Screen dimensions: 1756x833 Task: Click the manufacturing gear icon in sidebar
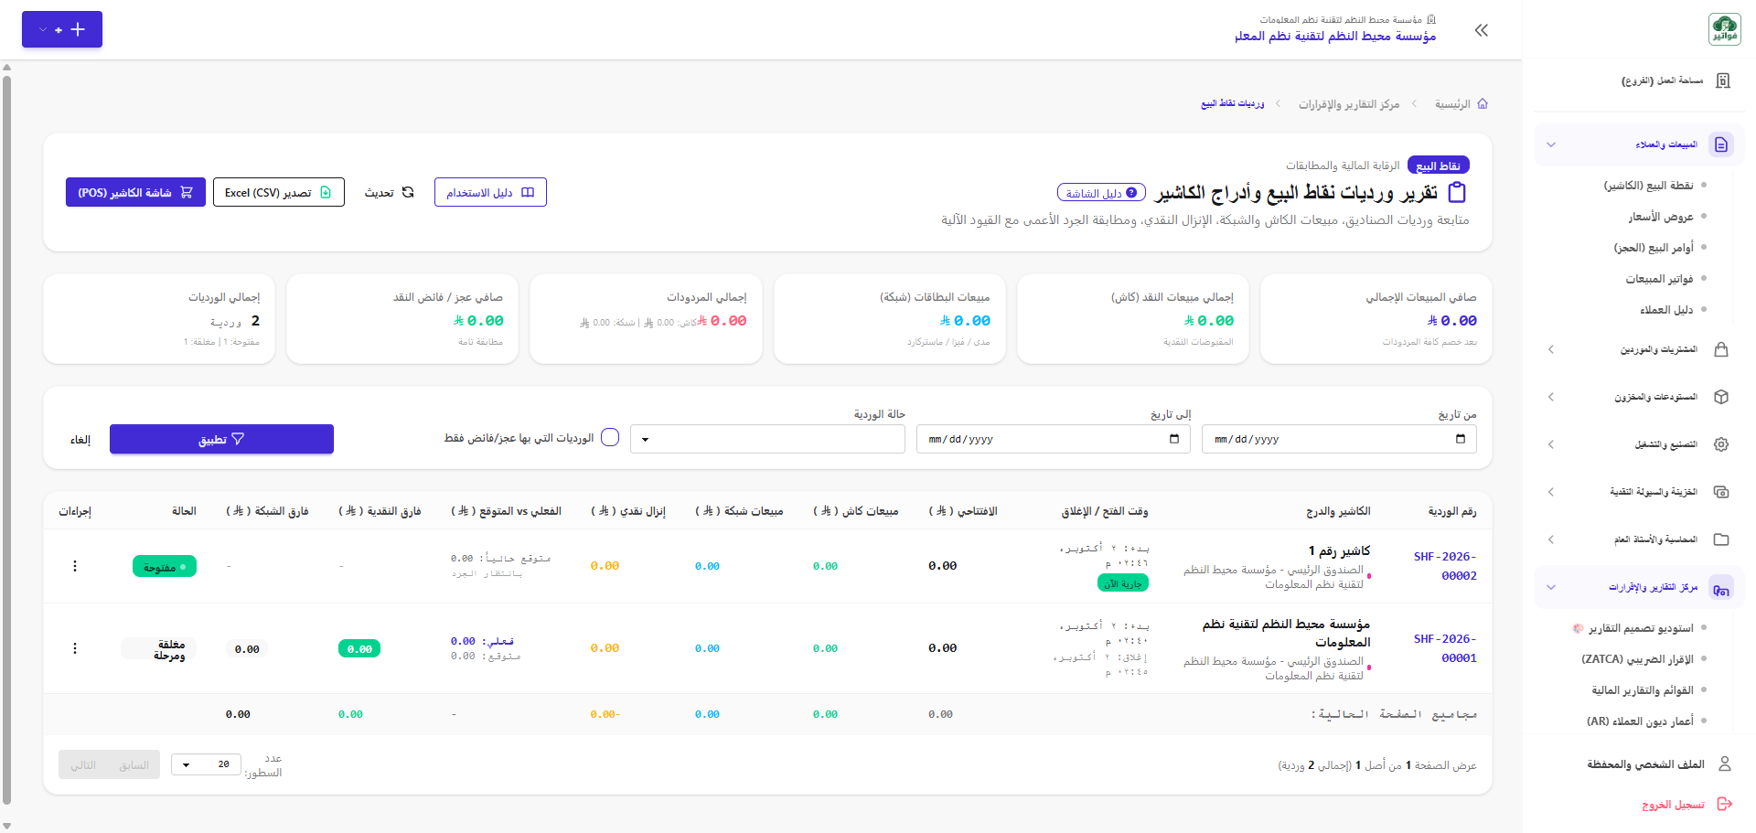coord(1721,444)
